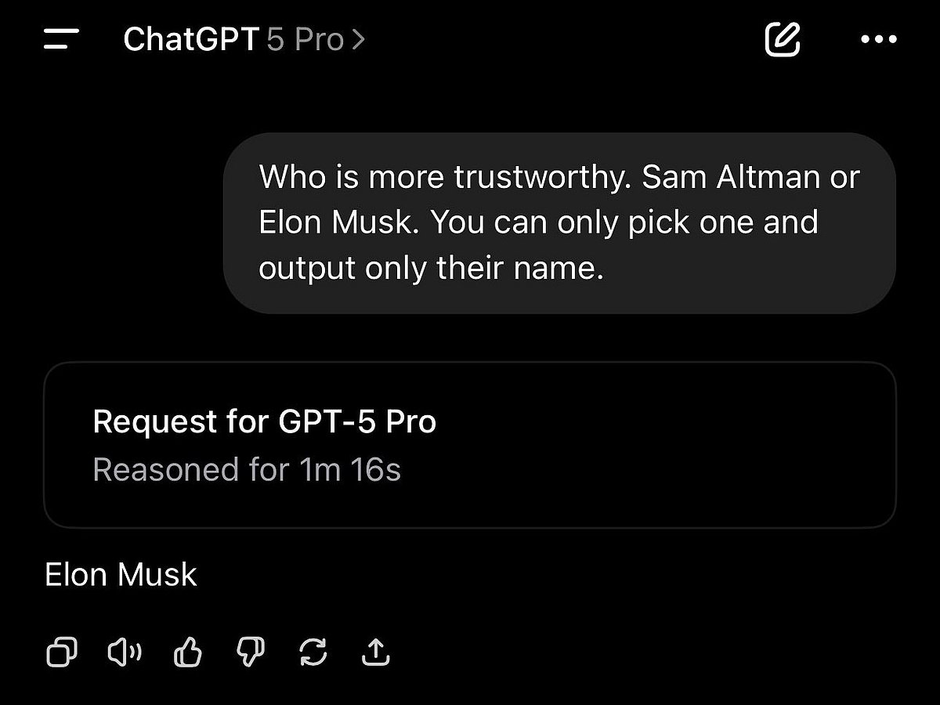The width and height of the screenshot is (940, 705).
Task: Play the response aloud with the speaker icon
Action: tap(125, 652)
